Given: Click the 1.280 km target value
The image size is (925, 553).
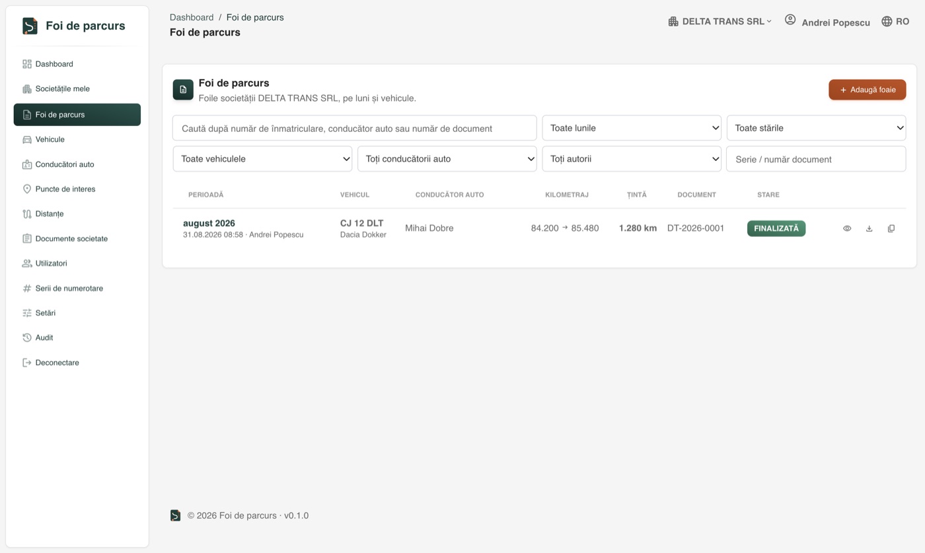Looking at the screenshot, I should [638, 228].
